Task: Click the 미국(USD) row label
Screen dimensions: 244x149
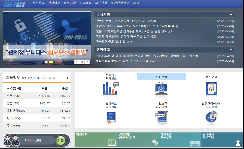Action: tap(13, 96)
